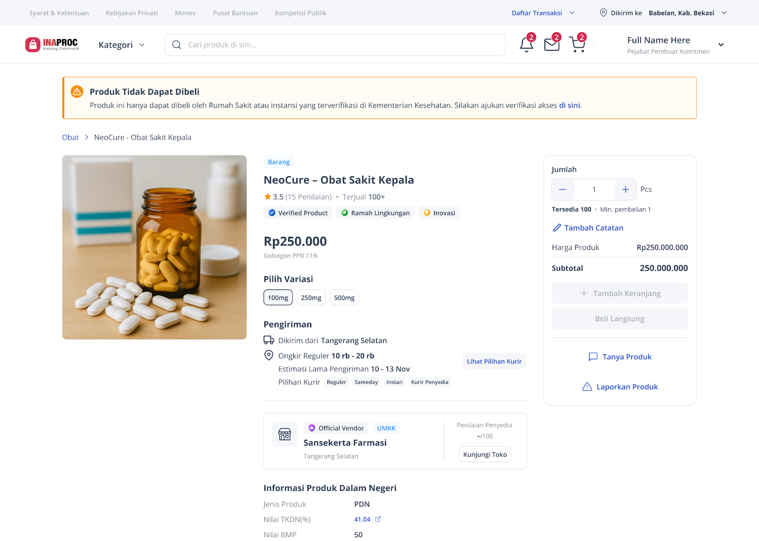Expand the Kategori dropdown
The width and height of the screenshot is (759, 541).
pyautogui.click(x=121, y=45)
